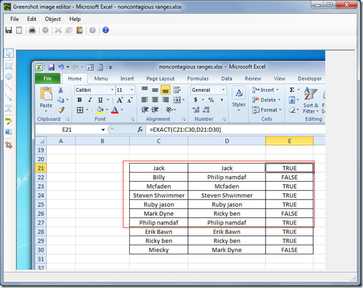Open the Developer tab in Excel

pyautogui.click(x=310, y=79)
